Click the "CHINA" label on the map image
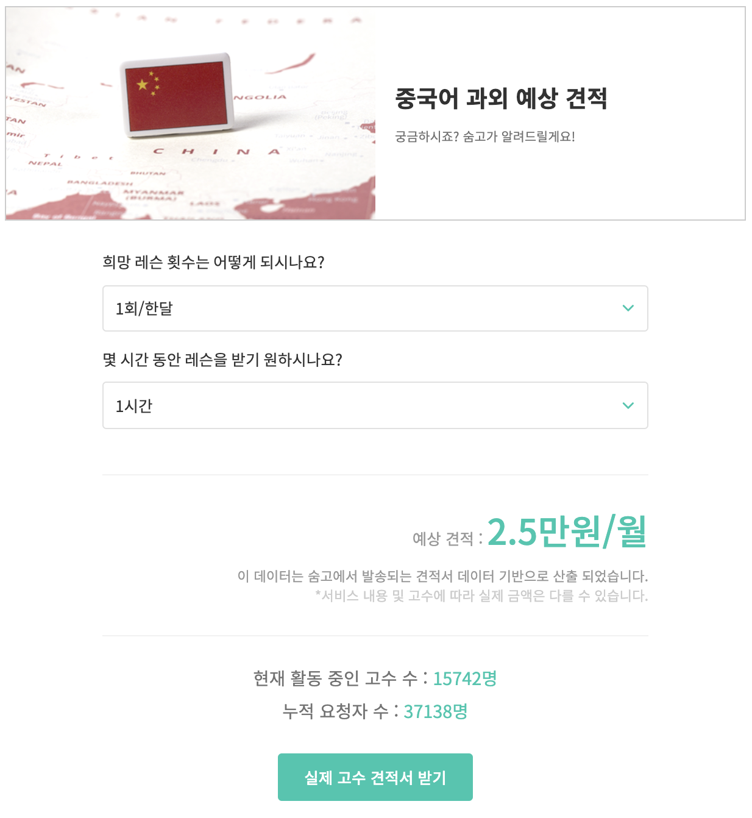This screenshot has height=818, width=752. (216, 151)
